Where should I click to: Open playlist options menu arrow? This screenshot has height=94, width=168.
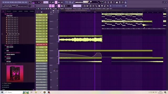(36, 9)
